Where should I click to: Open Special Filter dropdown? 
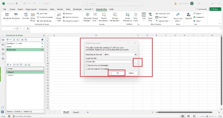163,21
